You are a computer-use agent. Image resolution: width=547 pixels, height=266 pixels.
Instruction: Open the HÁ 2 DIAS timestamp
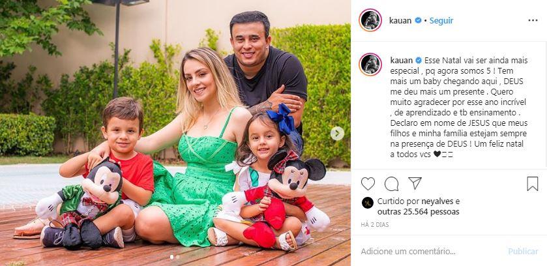375,225
